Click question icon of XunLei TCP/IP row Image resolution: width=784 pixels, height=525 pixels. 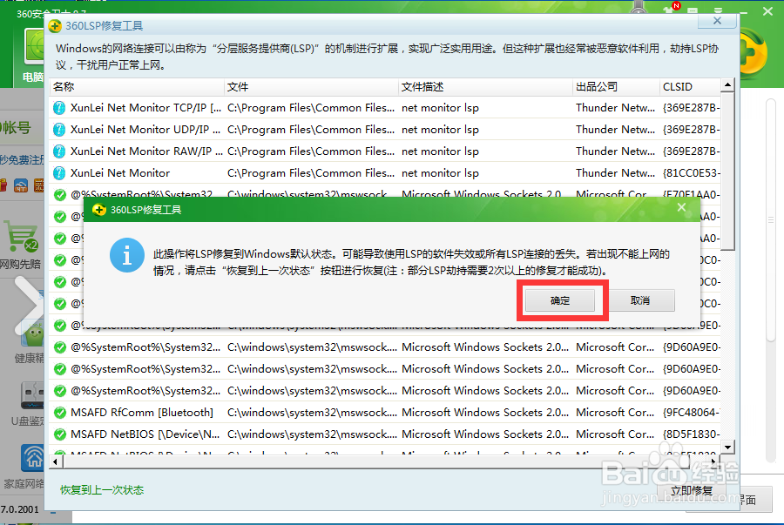click(x=59, y=108)
